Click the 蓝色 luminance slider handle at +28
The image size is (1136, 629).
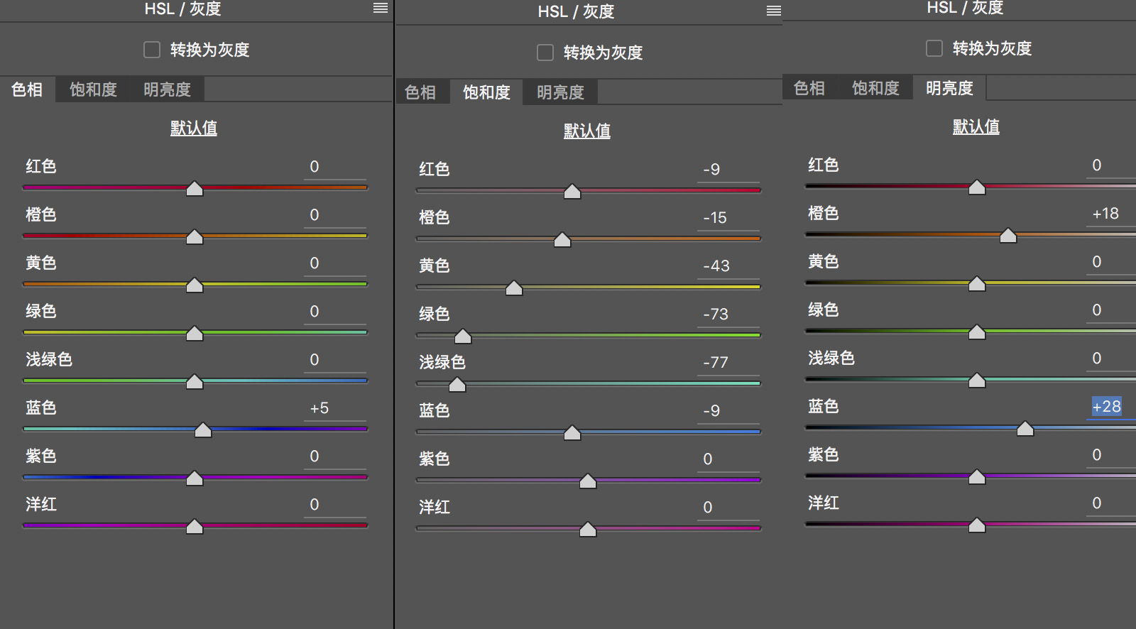(1025, 429)
